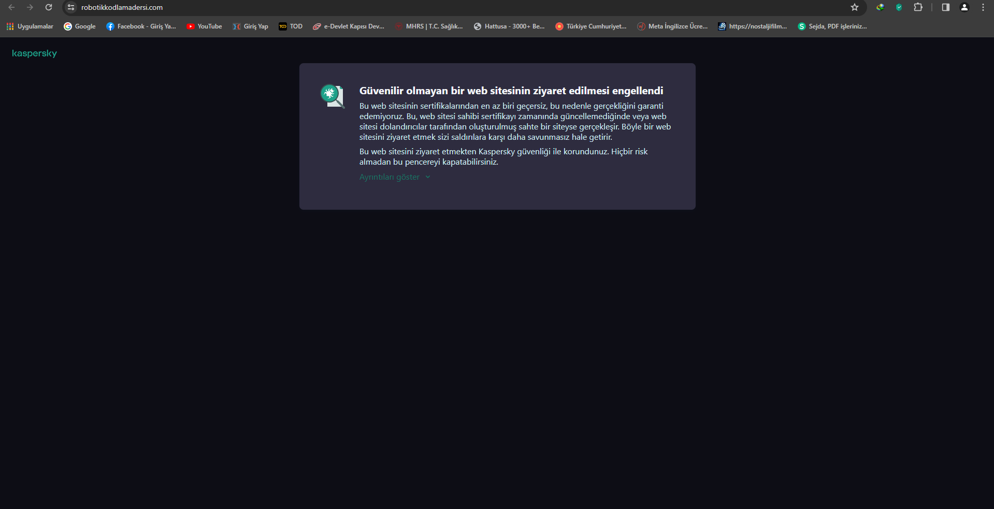Click the heading 'Güvenilir olmayan bir web sitesinin ziyaret edilmesi engellendi'
The height and width of the screenshot is (509, 994).
coord(511,91)
